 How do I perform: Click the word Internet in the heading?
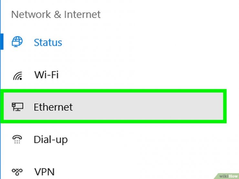[82, 14]
